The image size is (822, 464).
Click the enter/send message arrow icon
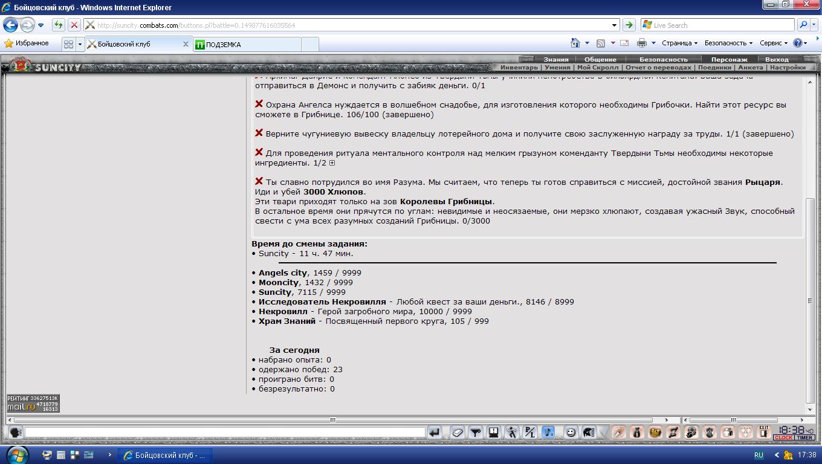pos(435,432)
